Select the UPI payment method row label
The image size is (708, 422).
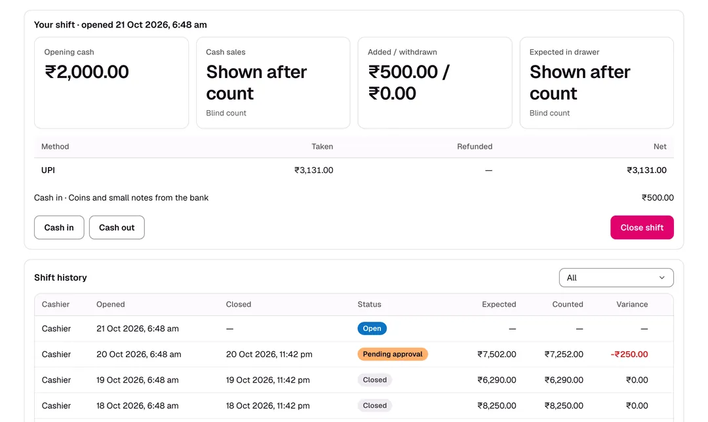(48, 170)
